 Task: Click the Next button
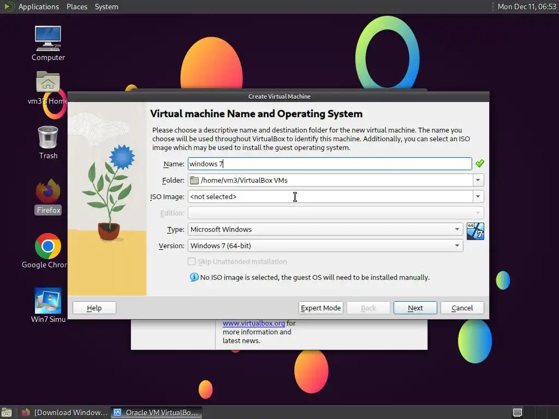pyautogui.click(x=415, y=308)
